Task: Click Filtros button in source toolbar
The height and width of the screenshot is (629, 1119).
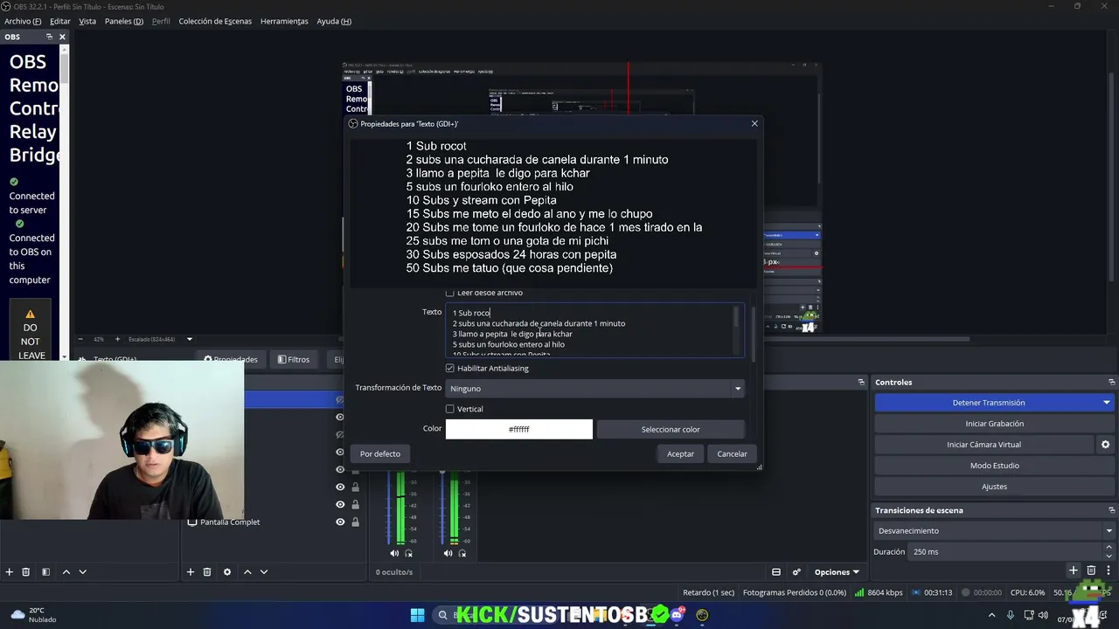Action: [294, 359]
